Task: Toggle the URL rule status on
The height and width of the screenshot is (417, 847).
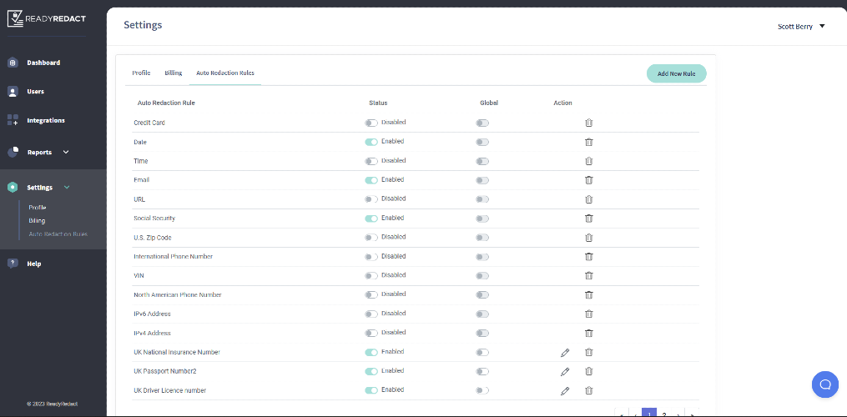Action: 371,199
